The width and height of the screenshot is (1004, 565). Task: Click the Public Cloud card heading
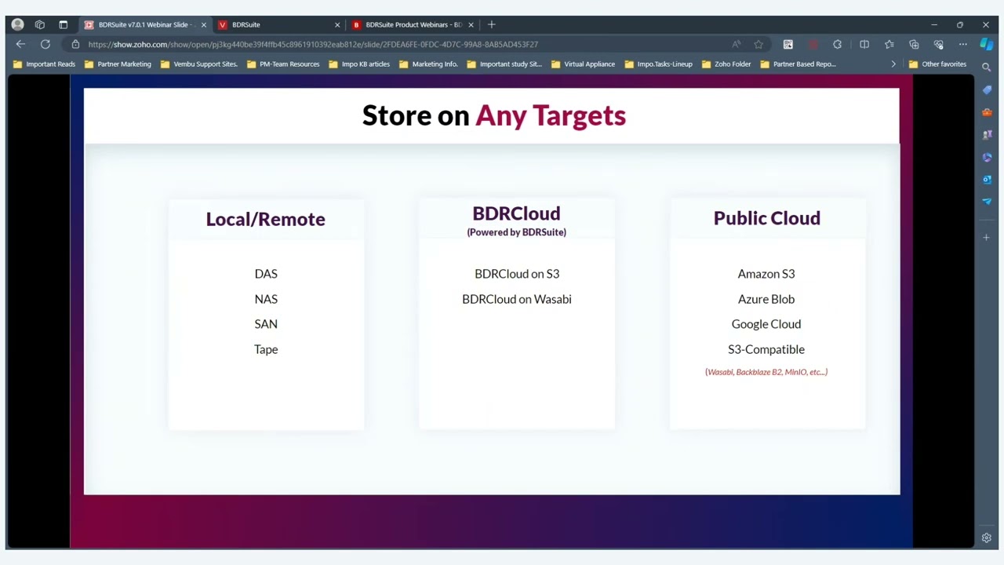(767, 218)
